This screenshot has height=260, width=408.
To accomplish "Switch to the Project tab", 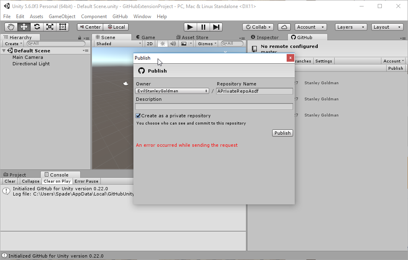I will (15, 175).
